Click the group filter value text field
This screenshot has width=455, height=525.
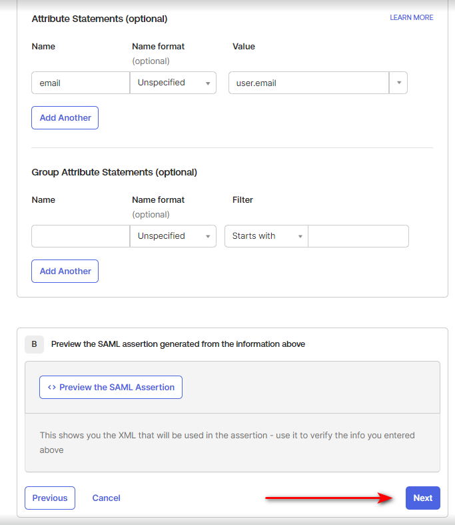click(x=358, y=236)
